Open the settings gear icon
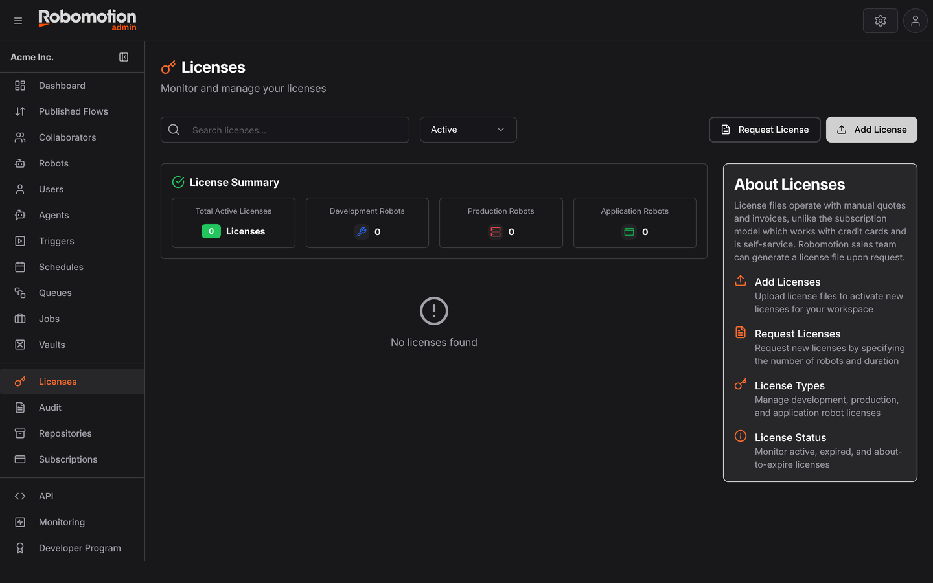 pos(881,21)
